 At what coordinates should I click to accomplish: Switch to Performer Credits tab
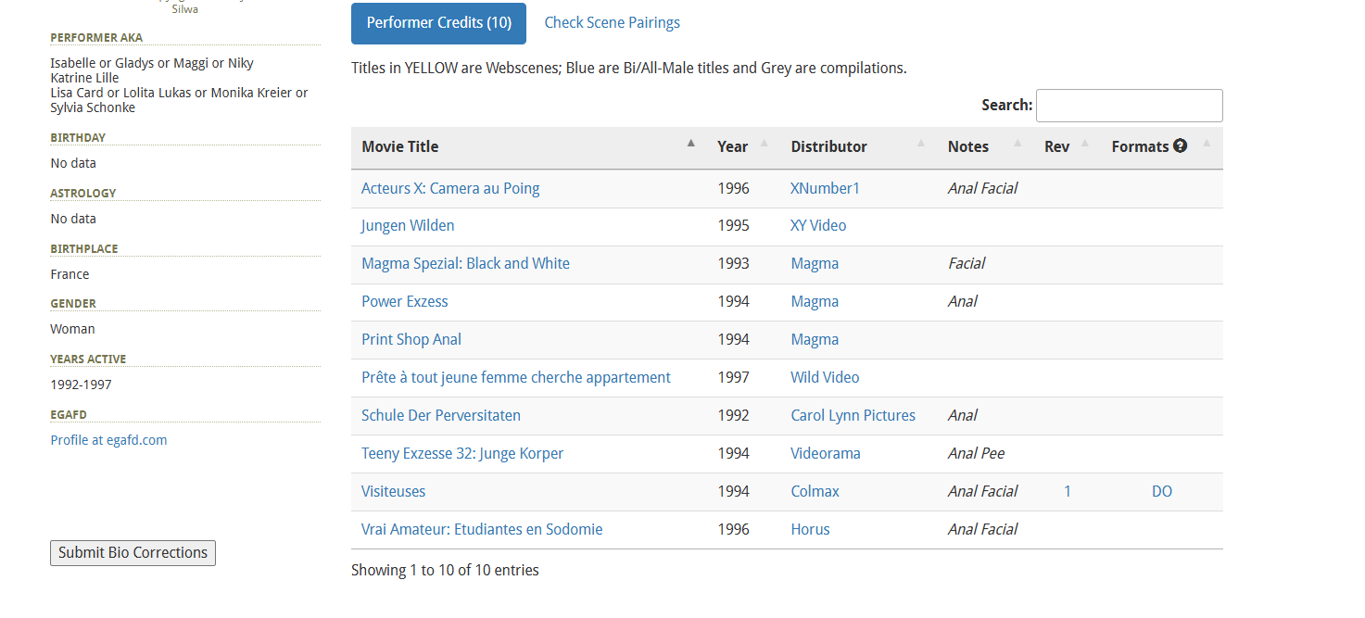click(438, 23)
